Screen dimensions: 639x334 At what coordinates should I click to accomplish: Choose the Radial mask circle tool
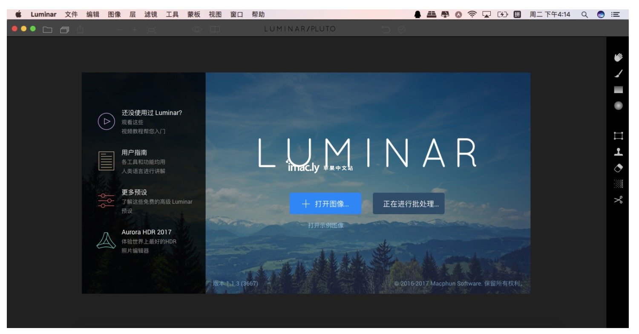[x=618, y=105]
